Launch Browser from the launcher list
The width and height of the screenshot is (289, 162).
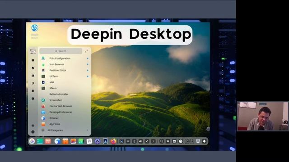coord(65,118)
